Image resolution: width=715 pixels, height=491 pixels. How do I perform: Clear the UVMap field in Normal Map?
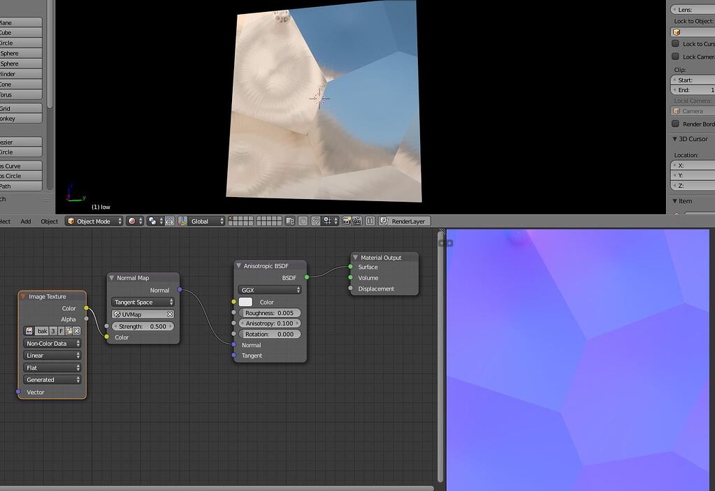click(x=170, y=314)
